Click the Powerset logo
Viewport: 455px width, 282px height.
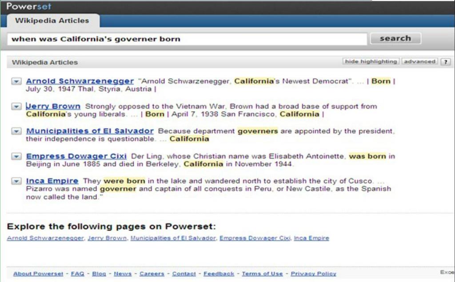[28, 6]
